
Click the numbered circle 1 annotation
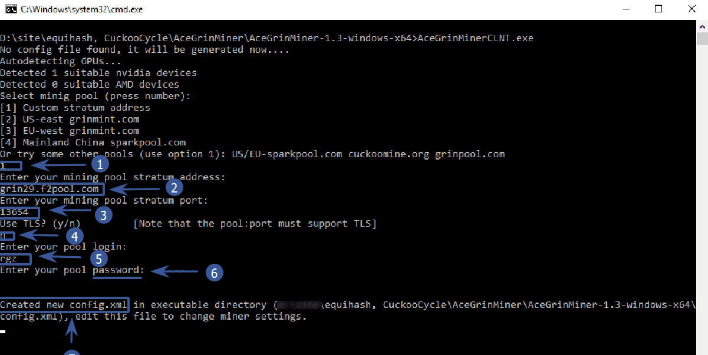pos(101,164)
